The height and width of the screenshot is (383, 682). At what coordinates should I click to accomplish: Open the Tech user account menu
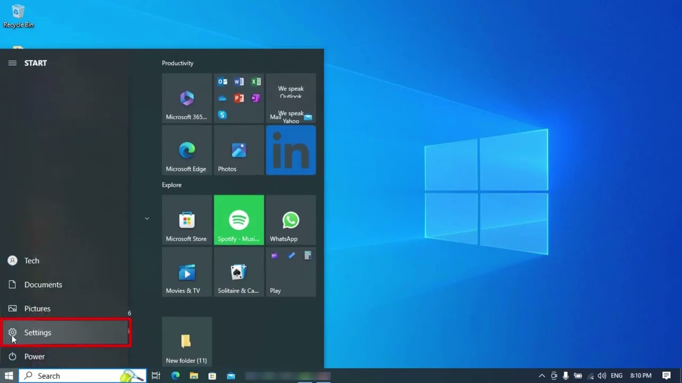pos(64,261)
